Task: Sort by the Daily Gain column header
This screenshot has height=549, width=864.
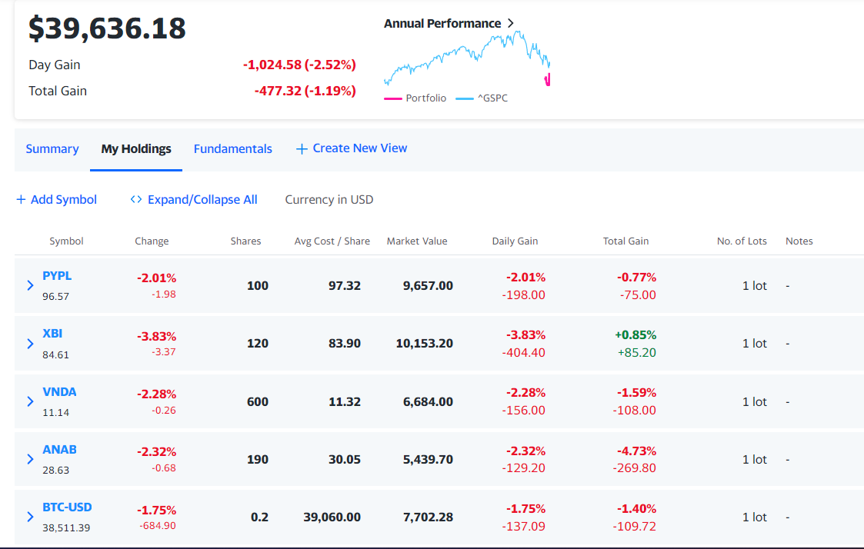Action: point(515,241)
